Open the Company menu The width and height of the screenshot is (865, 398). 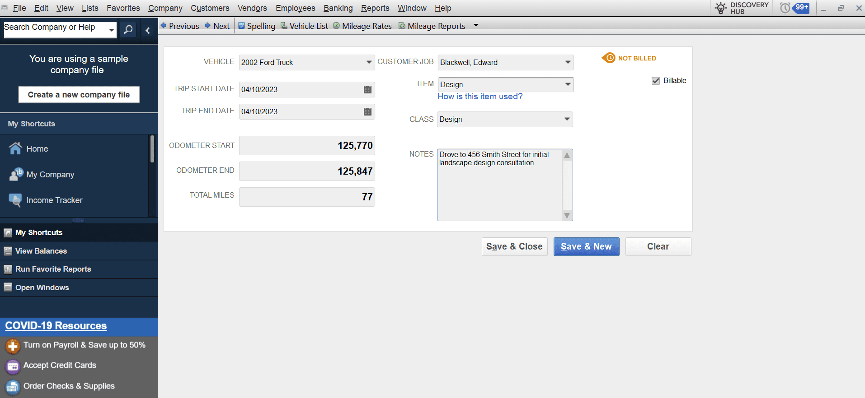(165, 8)
